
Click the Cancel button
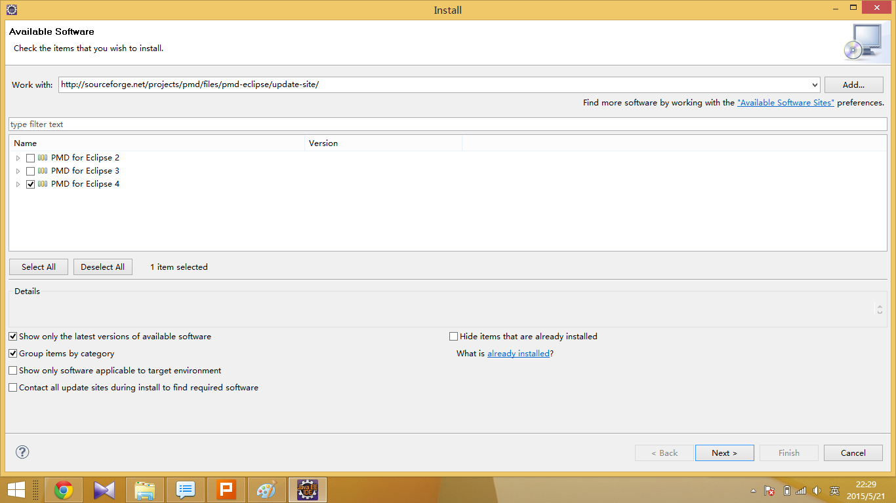coord(853,453)
